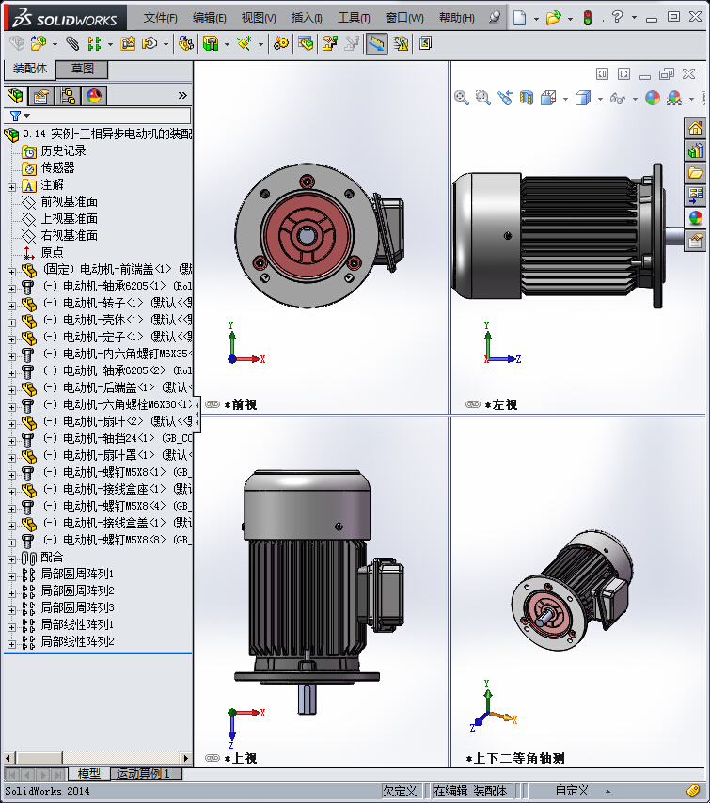Click the Help question mark button
Image resolution: width=710 pixels, height=803 pixels.
617,18
